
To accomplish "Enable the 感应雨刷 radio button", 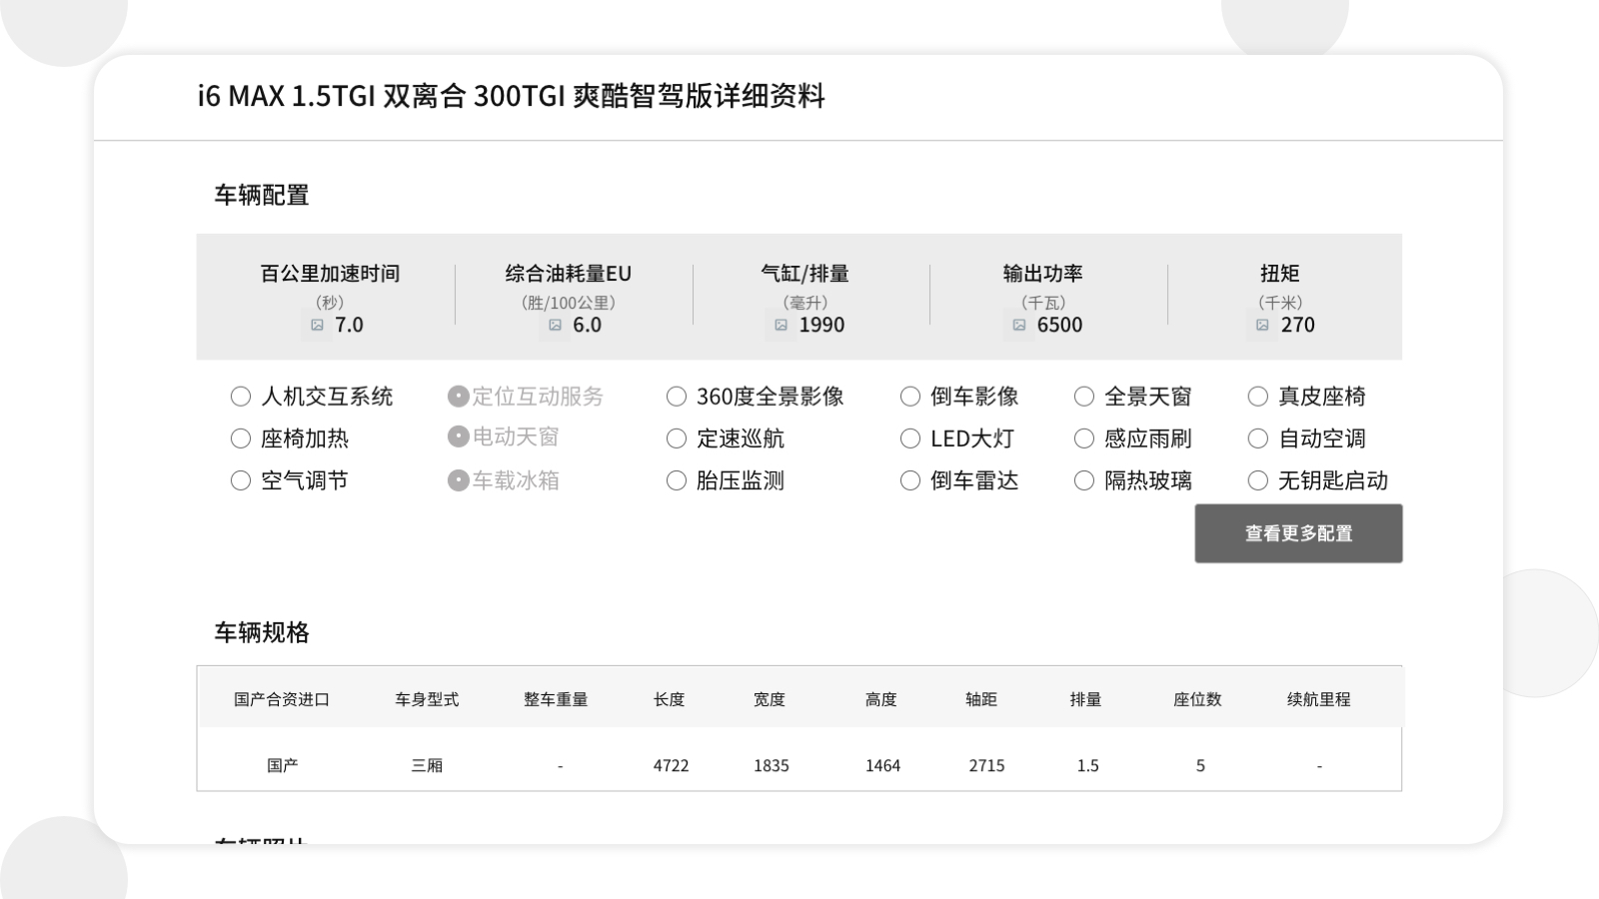I will (1084, 439).
